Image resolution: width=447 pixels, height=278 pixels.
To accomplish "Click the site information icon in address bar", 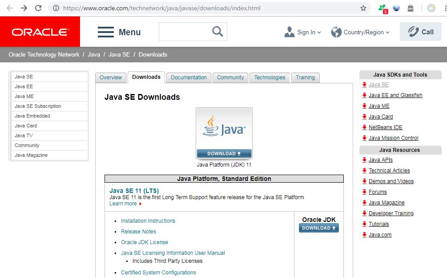I will point(56,8).
